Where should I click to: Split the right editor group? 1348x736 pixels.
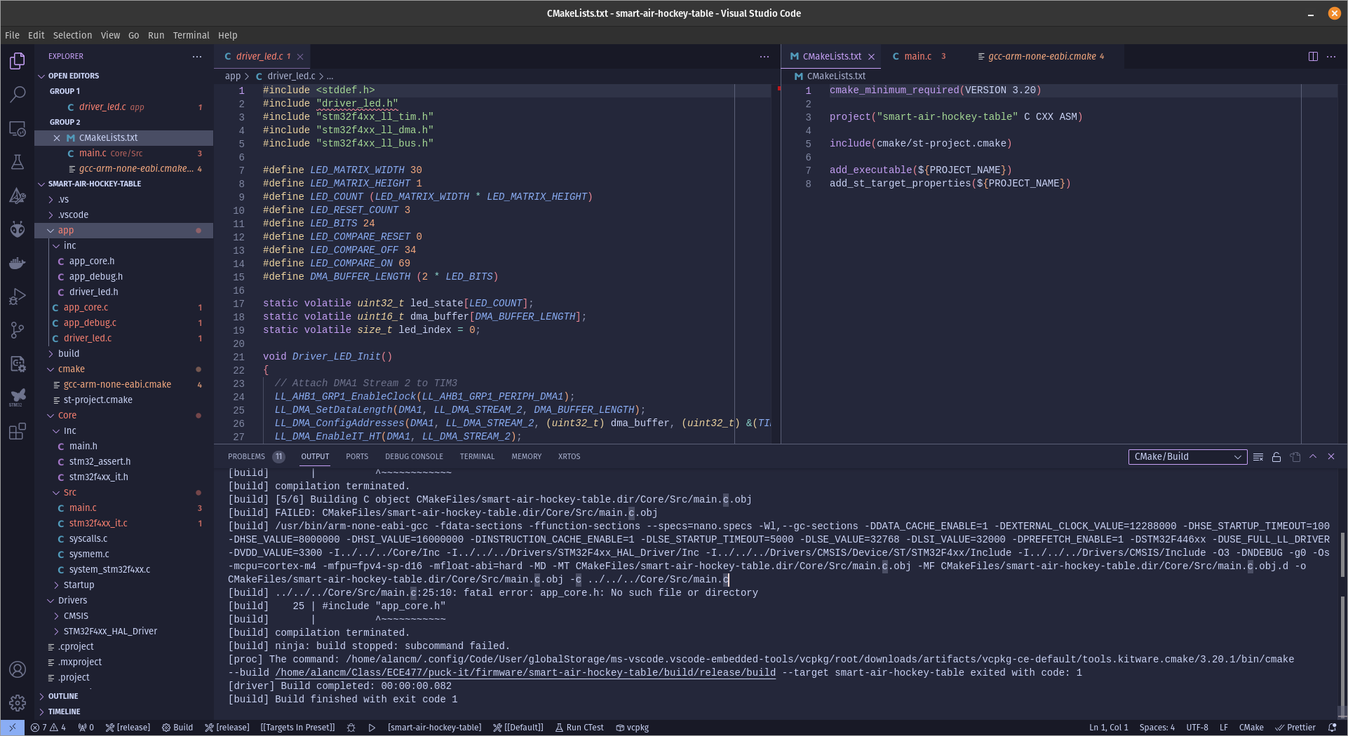[1313, 57]
